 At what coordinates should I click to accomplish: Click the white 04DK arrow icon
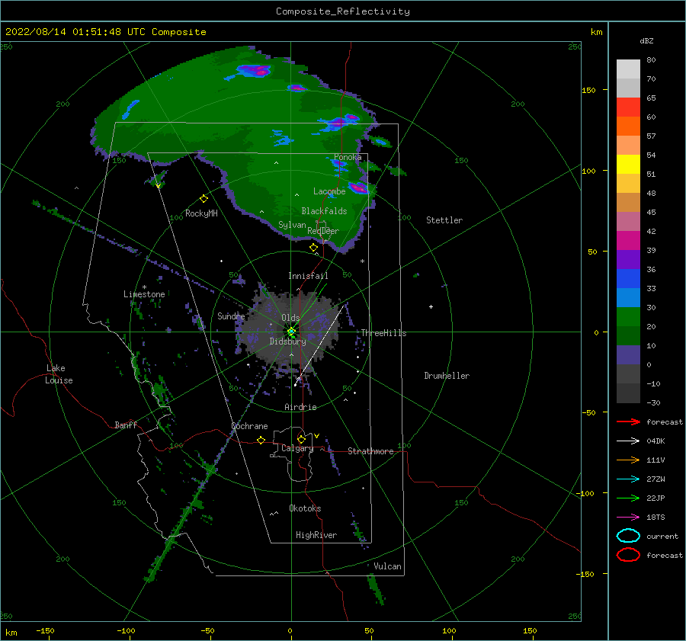point(628,441)
